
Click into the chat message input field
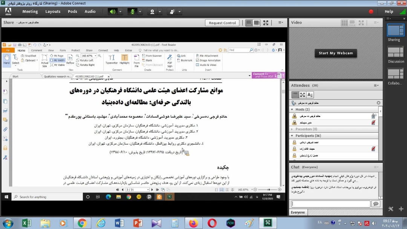point(330,204)
